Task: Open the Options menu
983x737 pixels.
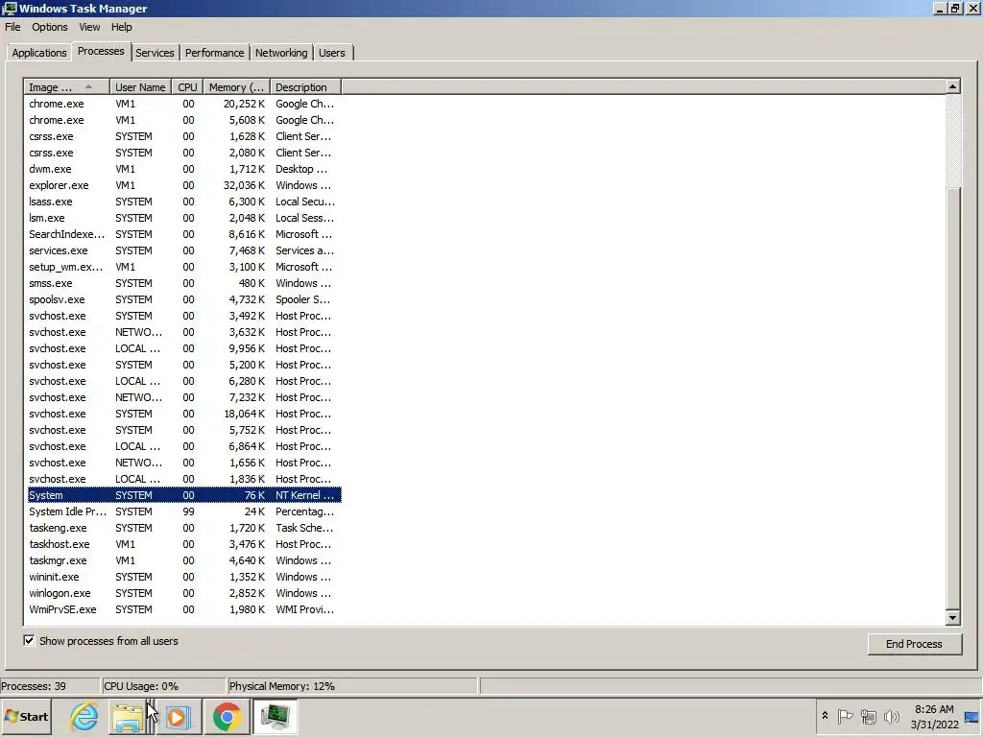Action: coord(50,27)
